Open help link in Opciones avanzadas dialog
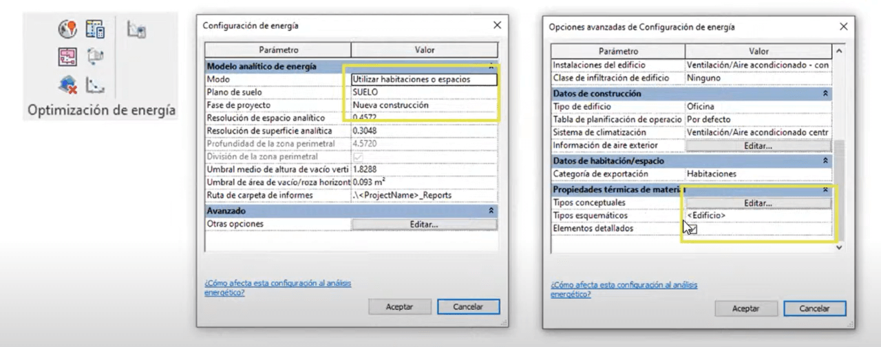 point(624,289)
